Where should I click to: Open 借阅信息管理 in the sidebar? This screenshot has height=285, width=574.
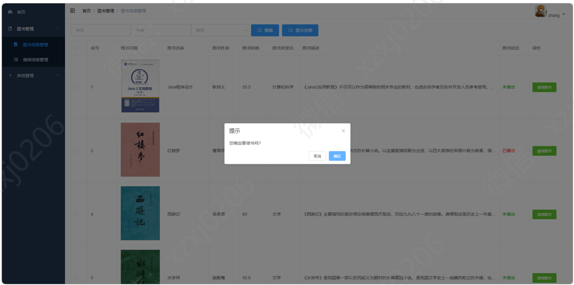33,60
